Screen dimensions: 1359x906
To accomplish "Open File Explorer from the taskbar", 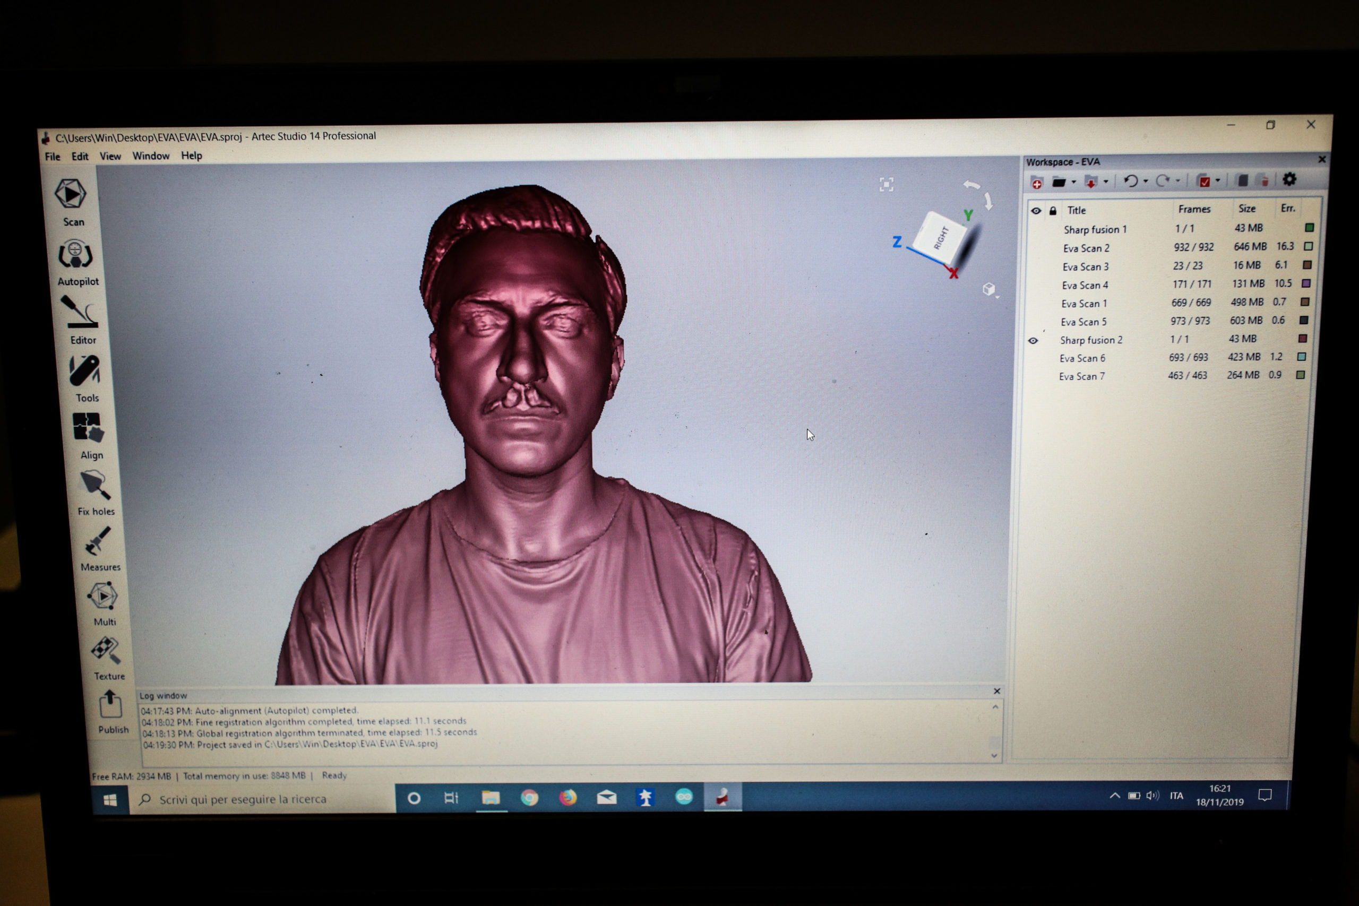I will point(491,799).
